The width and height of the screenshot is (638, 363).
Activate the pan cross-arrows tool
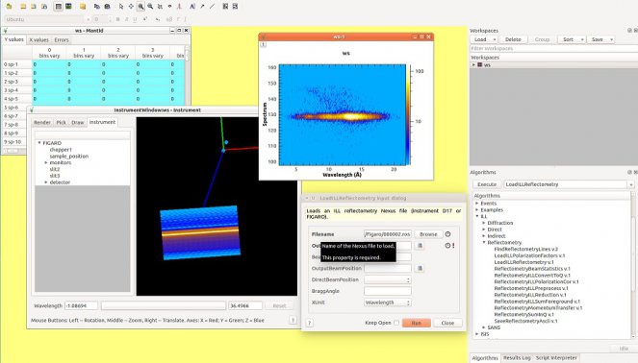point(131,7)
